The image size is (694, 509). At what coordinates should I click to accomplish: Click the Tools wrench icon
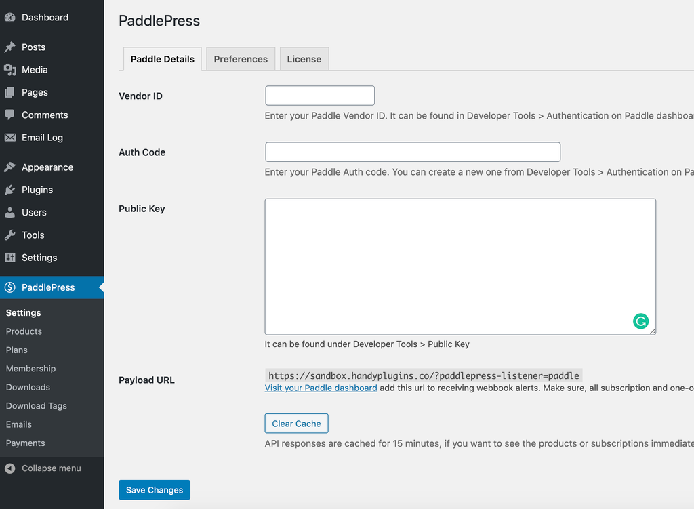(9, 235)
